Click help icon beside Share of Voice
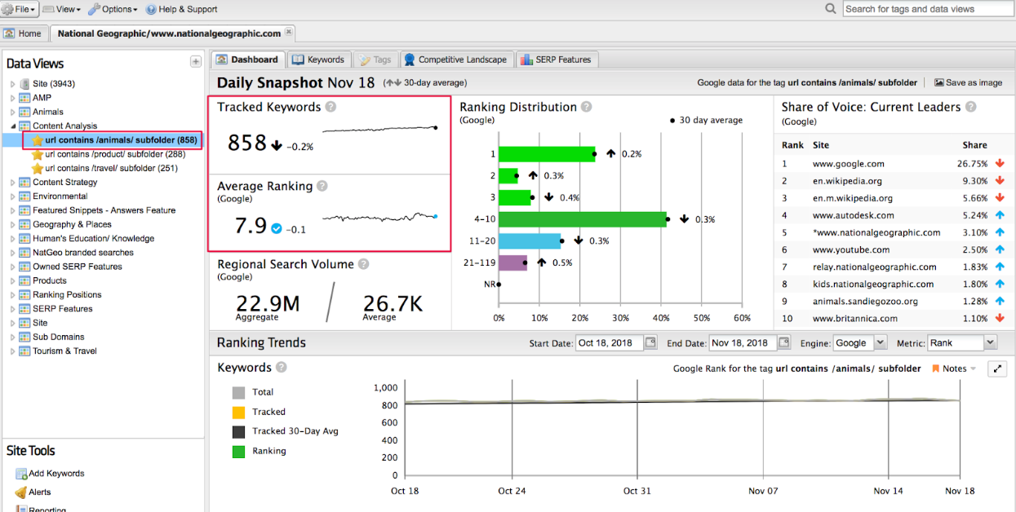The image size is (1016, 512). (970, 107)
